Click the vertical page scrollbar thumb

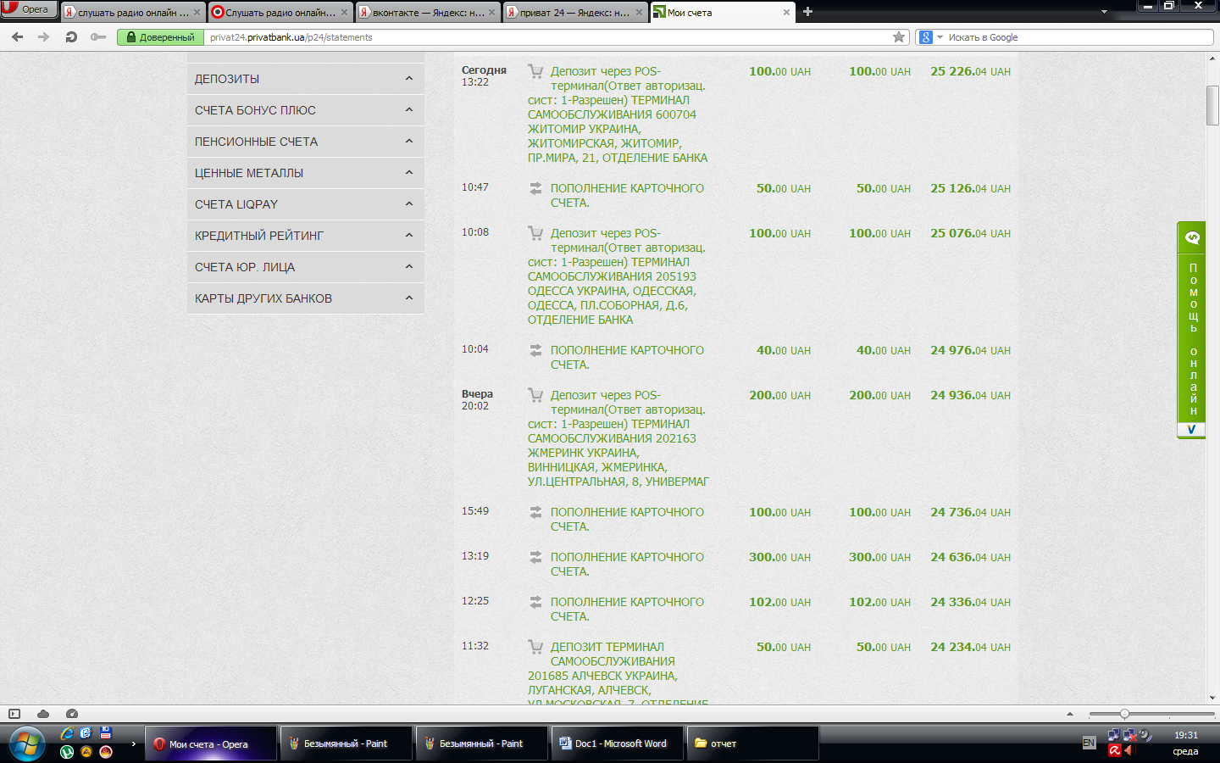tap(1212, 105)
